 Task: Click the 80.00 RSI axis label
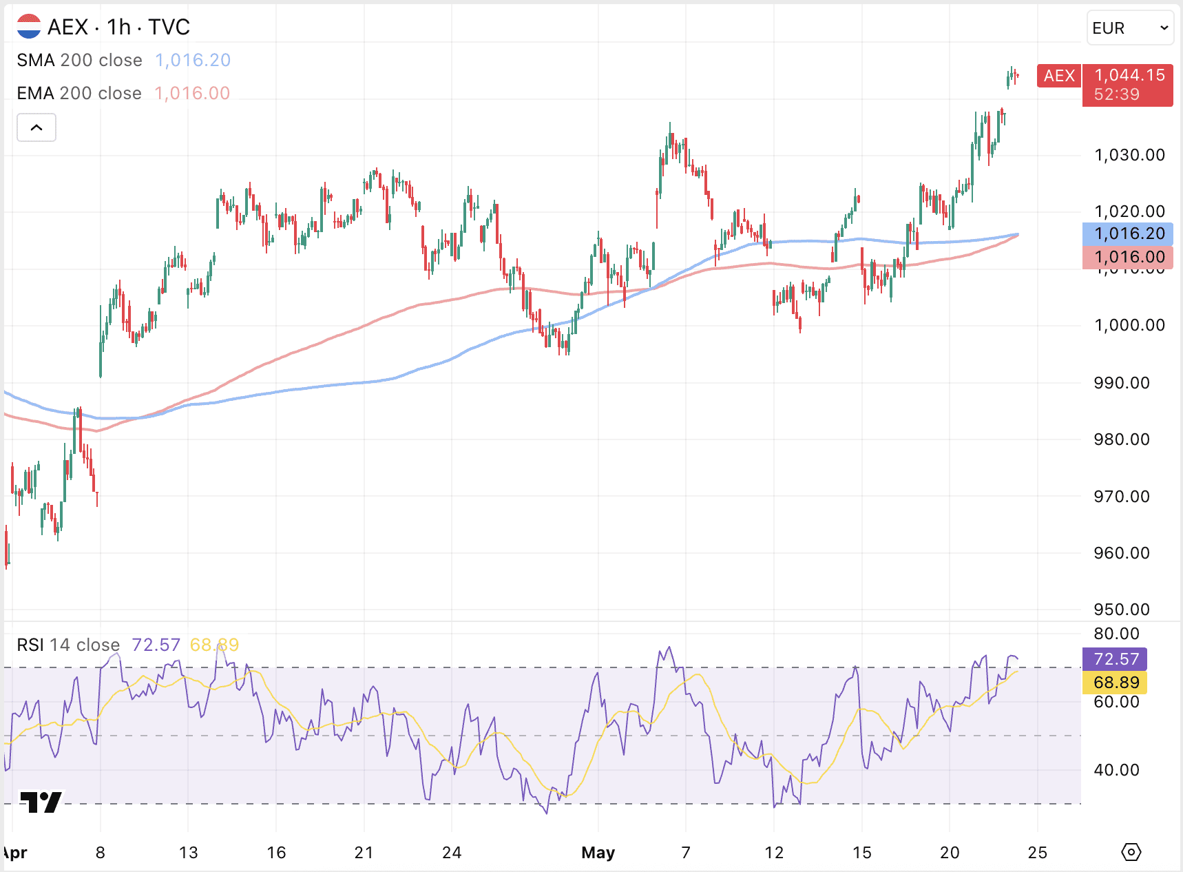(x=1116, y=634)
